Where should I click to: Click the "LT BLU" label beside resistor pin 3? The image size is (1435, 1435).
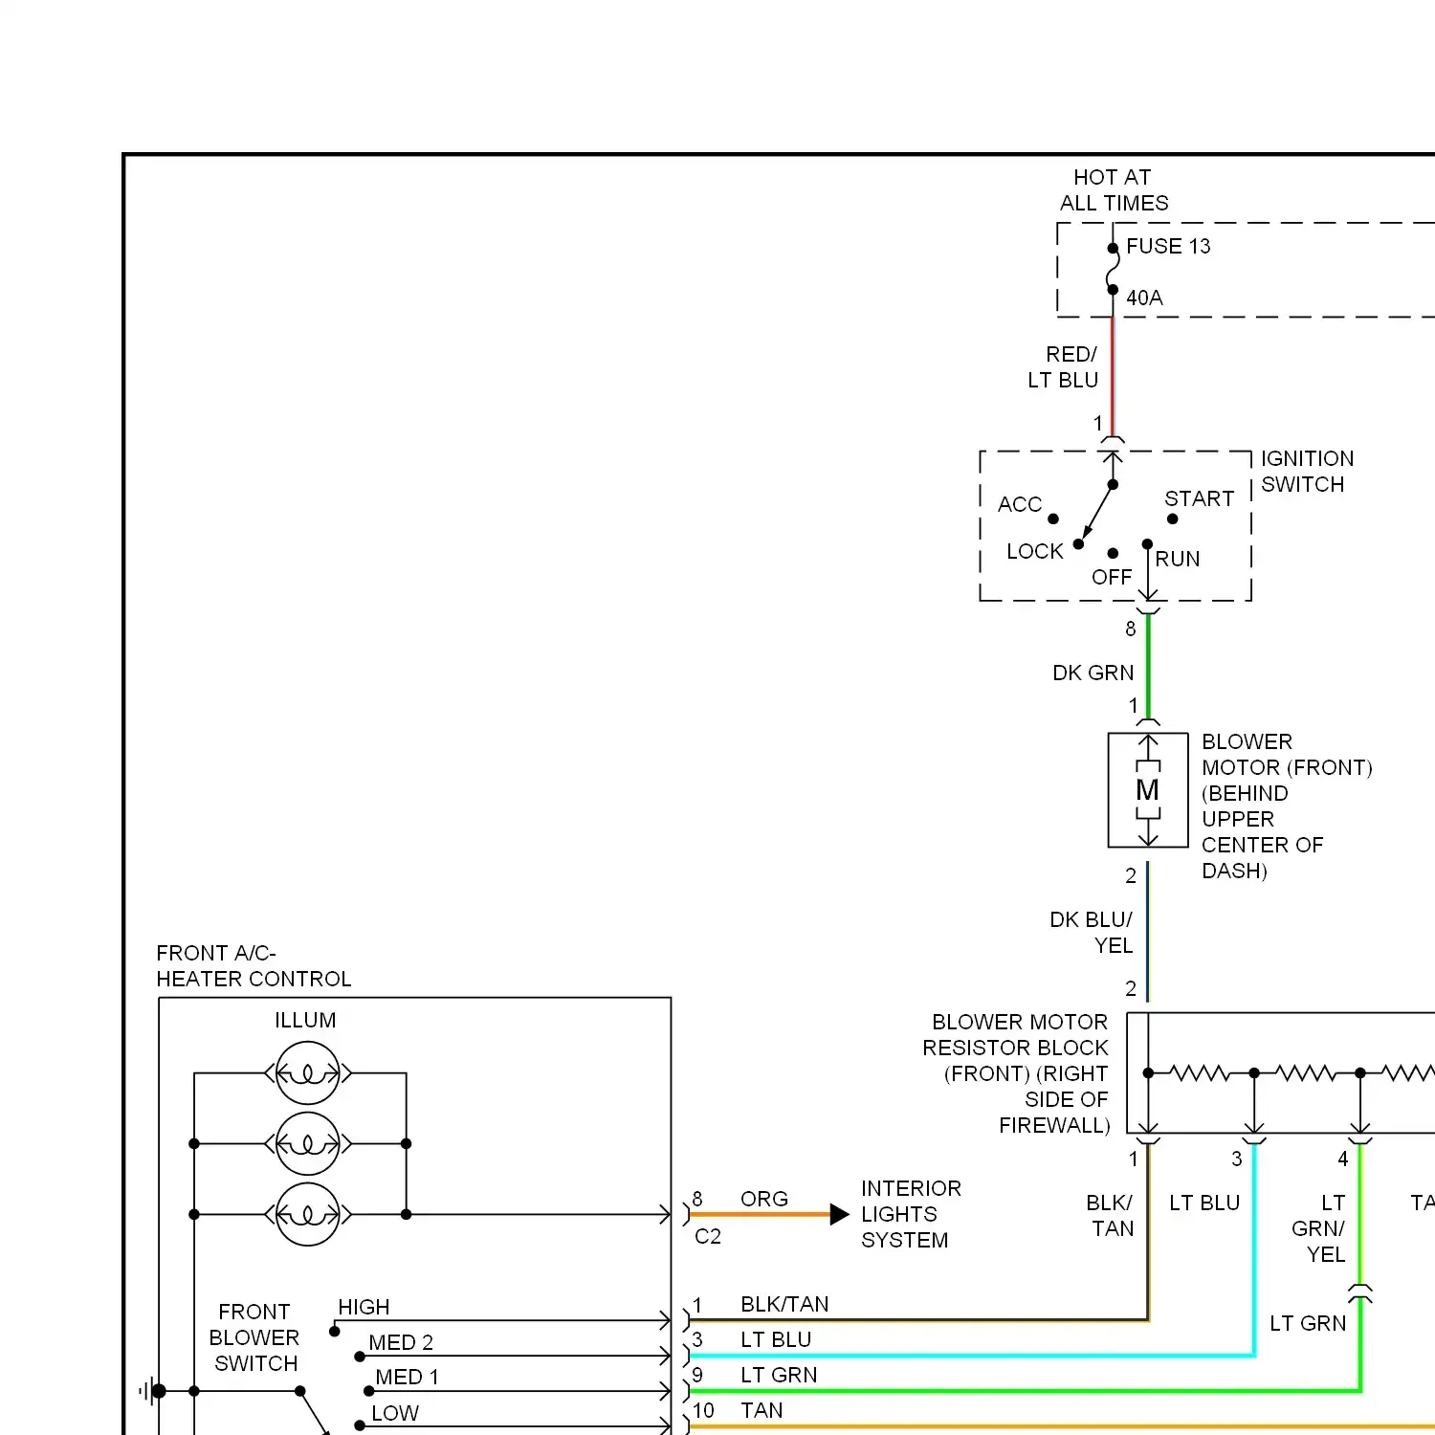(x=1204, y=1203)
